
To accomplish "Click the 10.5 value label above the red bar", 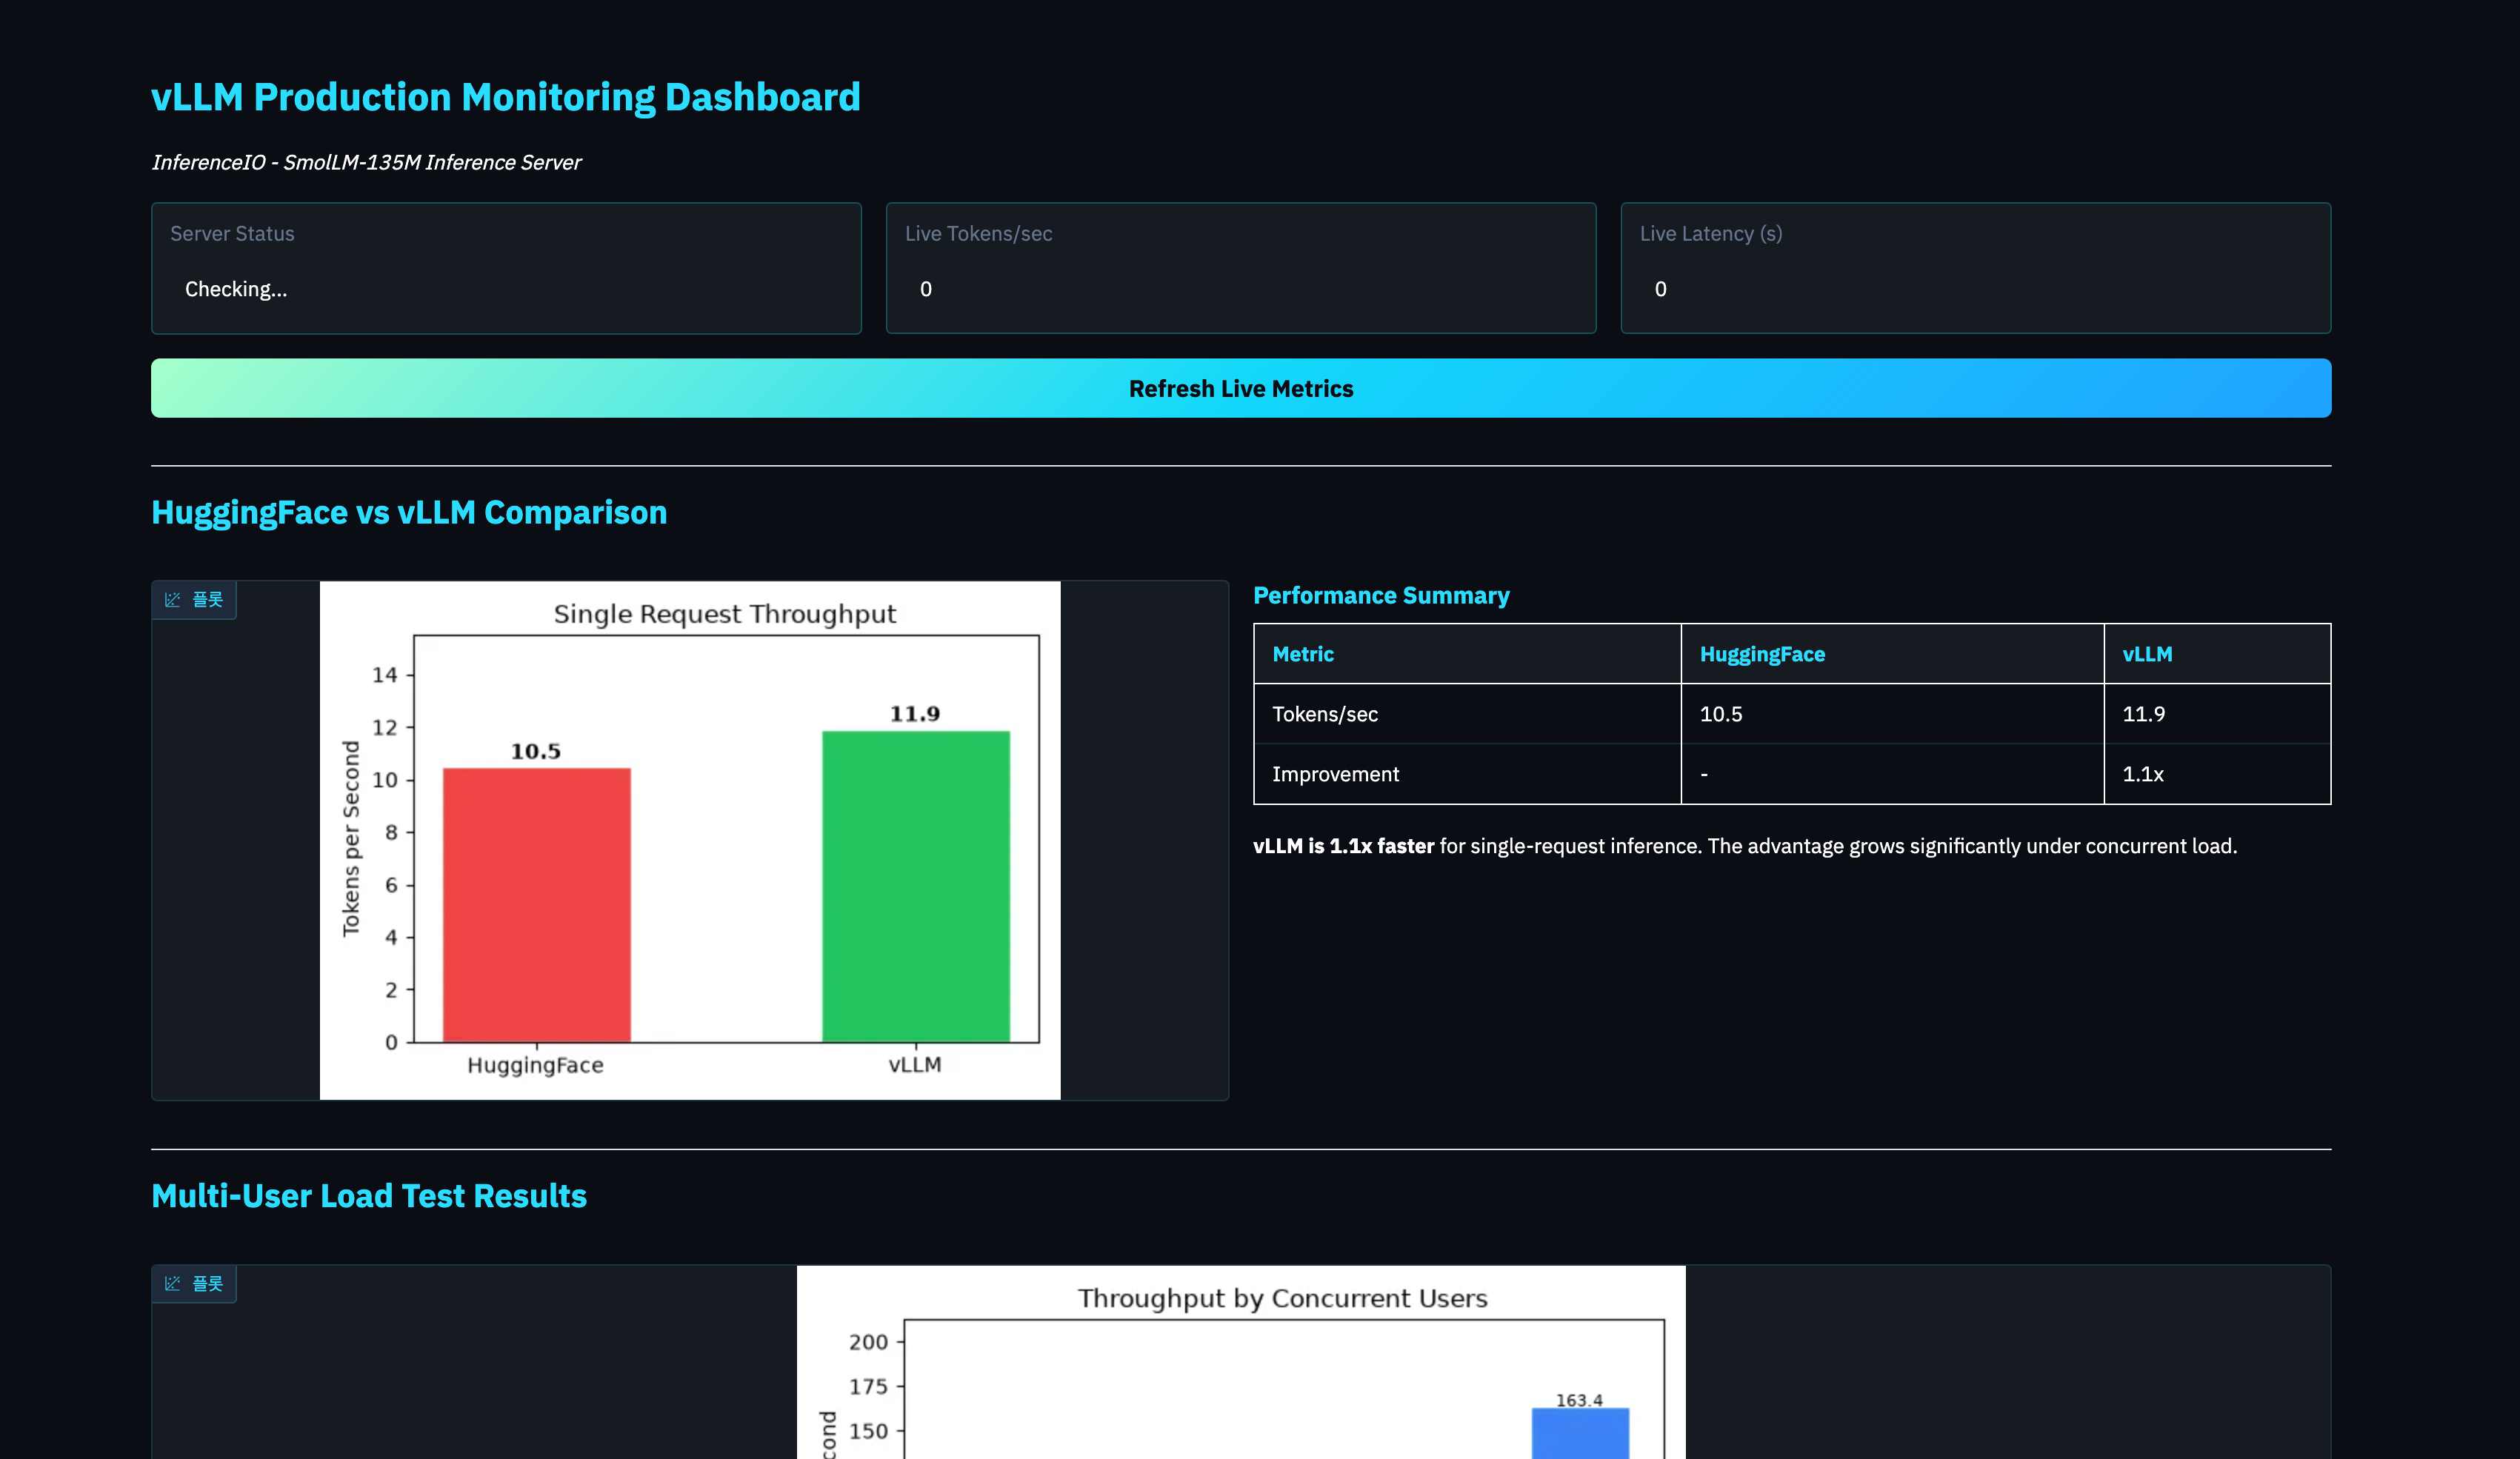I will (x=536, y=751).
